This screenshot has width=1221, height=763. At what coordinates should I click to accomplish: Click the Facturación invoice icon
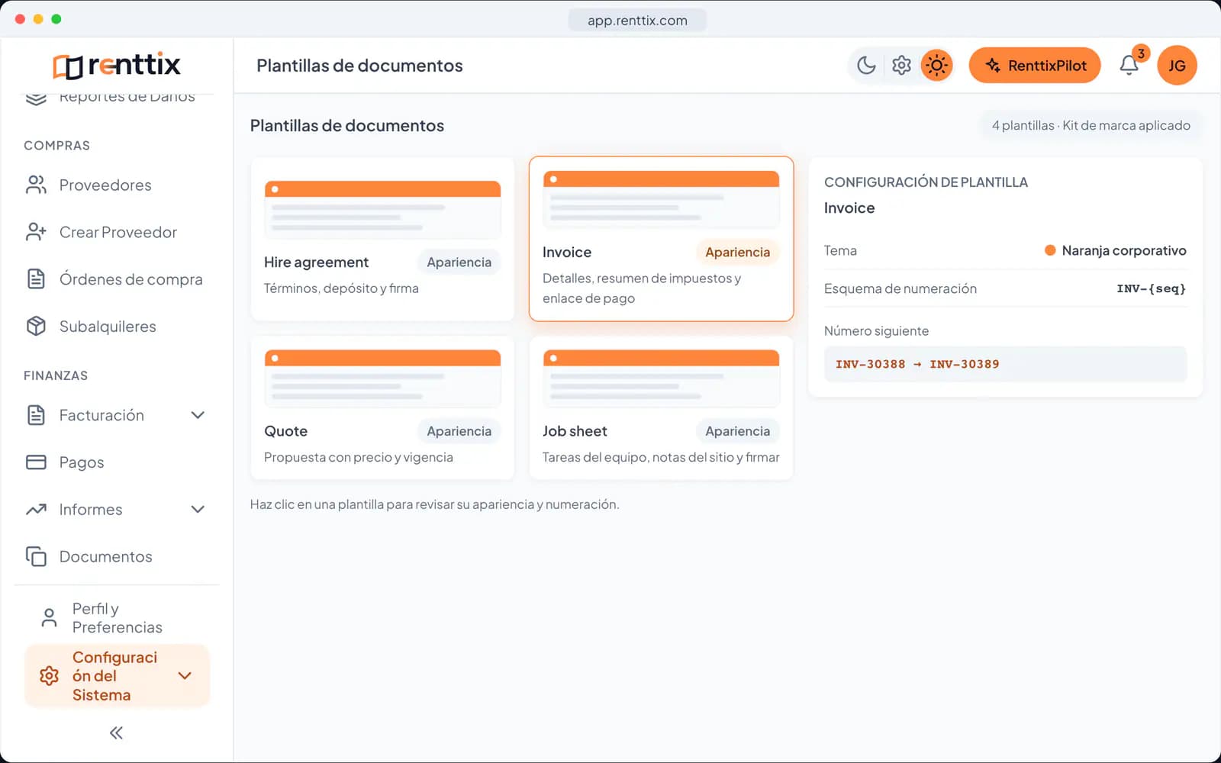tap(36, 415)
